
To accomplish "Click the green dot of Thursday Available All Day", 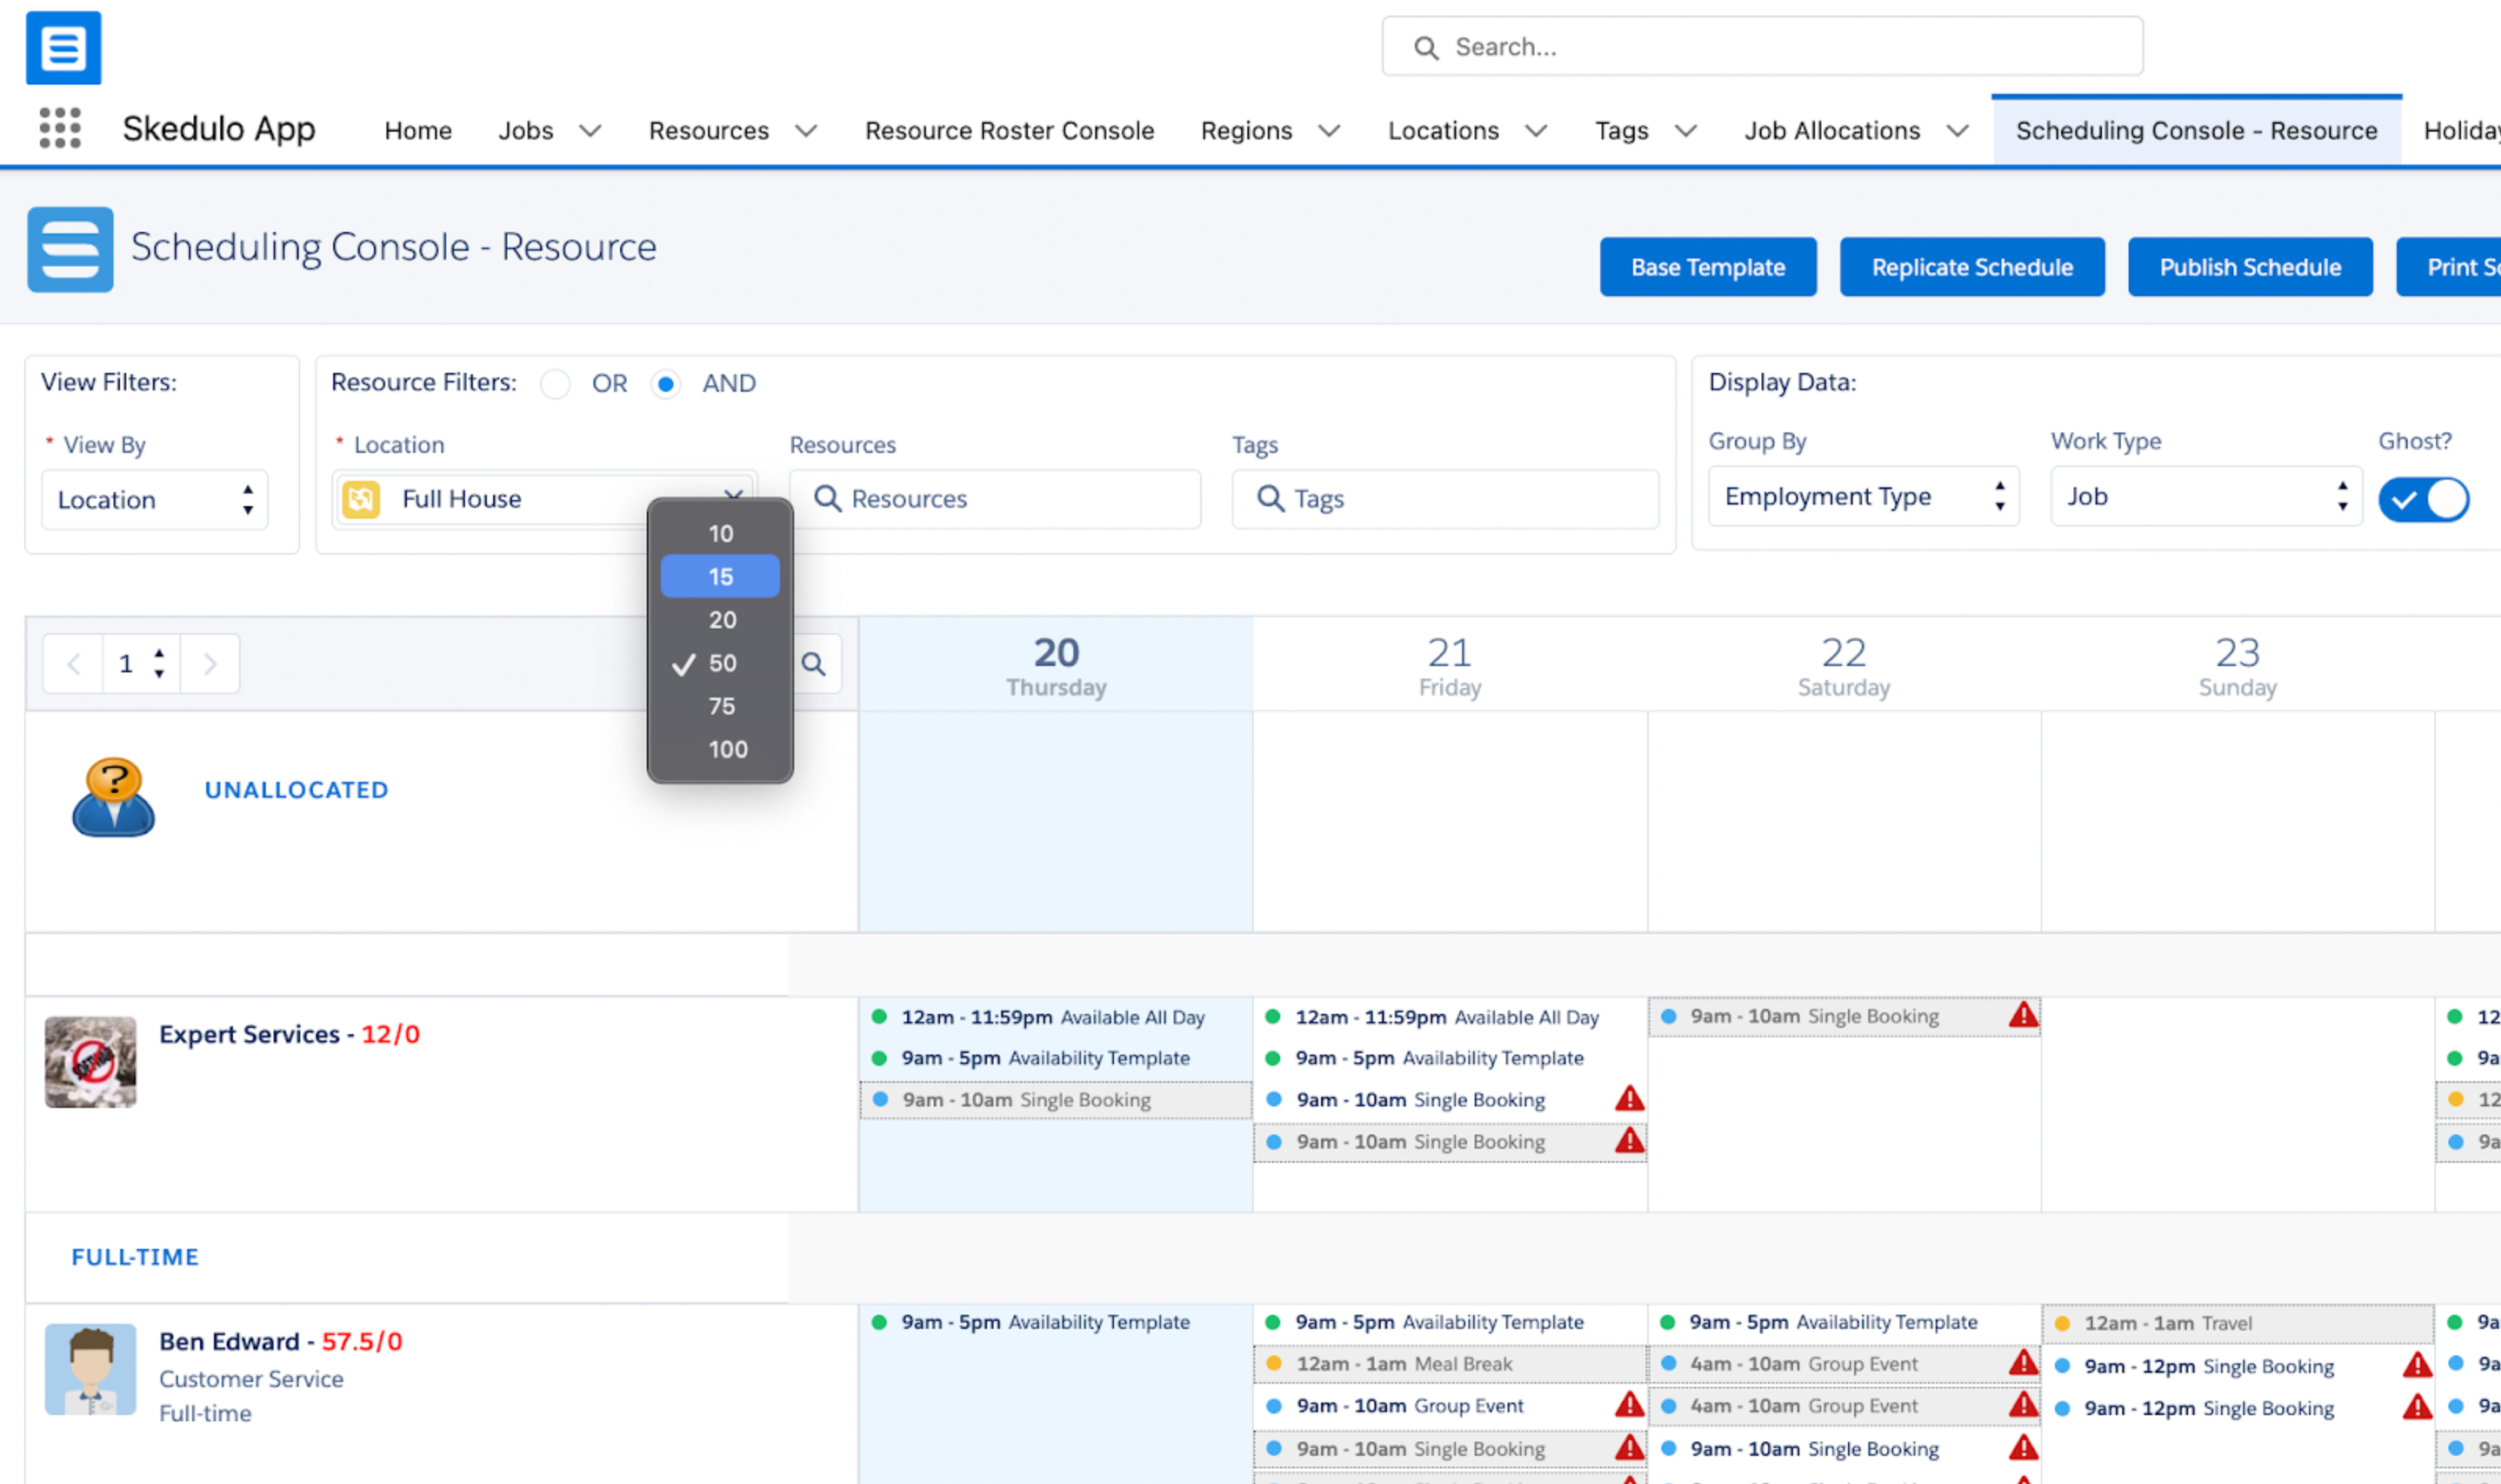I will 880,1016.
